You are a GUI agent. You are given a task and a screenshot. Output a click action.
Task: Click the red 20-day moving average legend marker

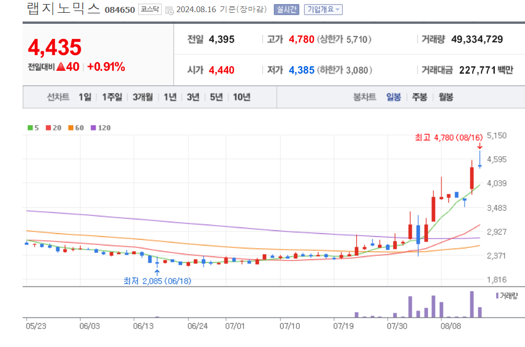[x=49, y=127]
